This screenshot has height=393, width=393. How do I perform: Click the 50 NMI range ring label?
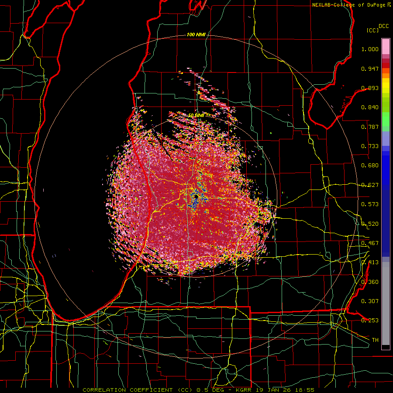[196, 115]
